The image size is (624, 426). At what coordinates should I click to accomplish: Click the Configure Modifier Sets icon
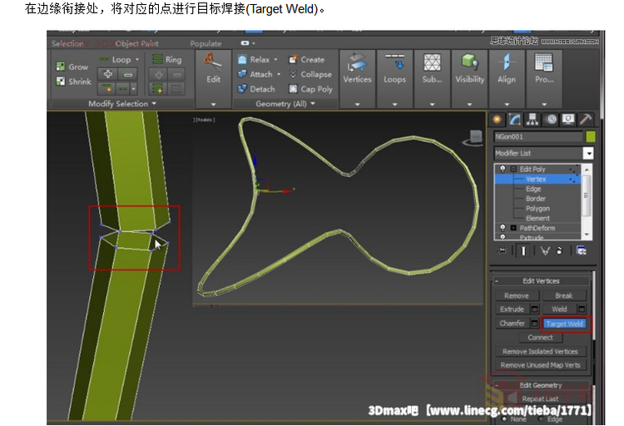(582, 250)
